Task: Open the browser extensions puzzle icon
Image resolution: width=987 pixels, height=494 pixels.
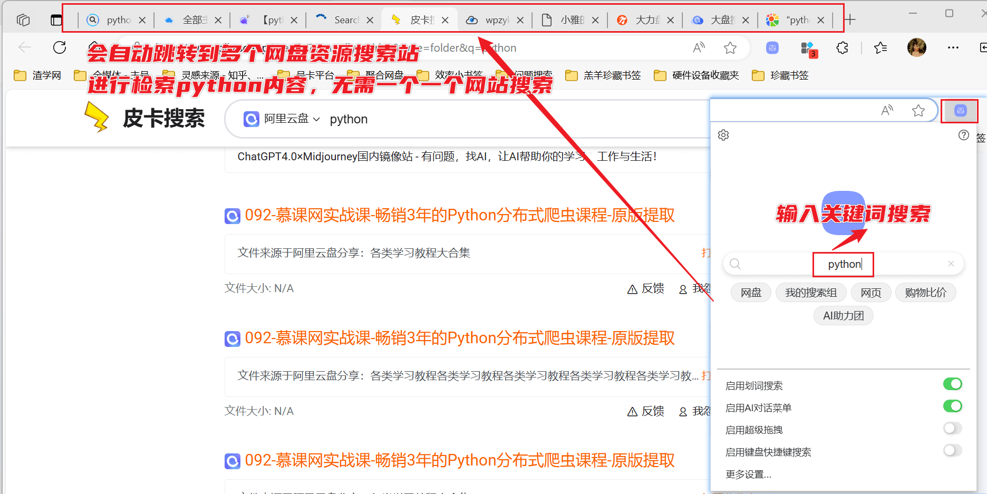Action: [842, 47]
